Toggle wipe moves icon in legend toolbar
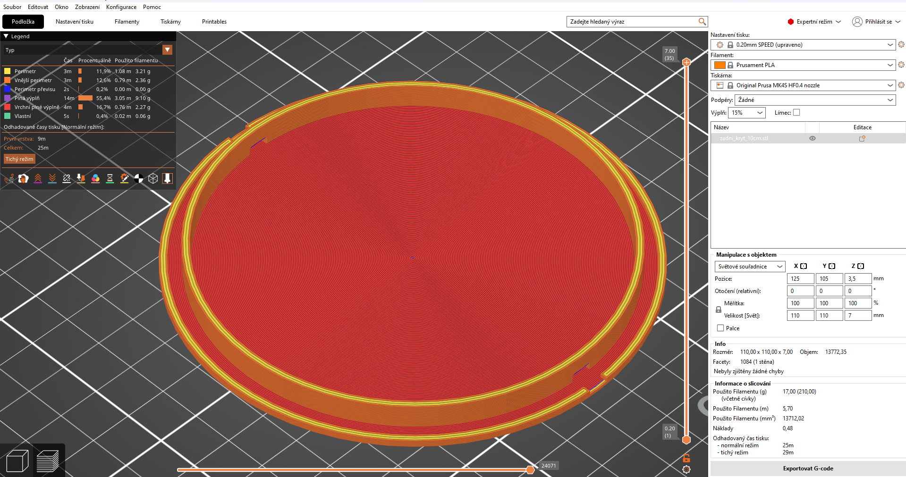The width and height of the screenshot is (906, 477). pyautogui.click(x=24, y=178)
